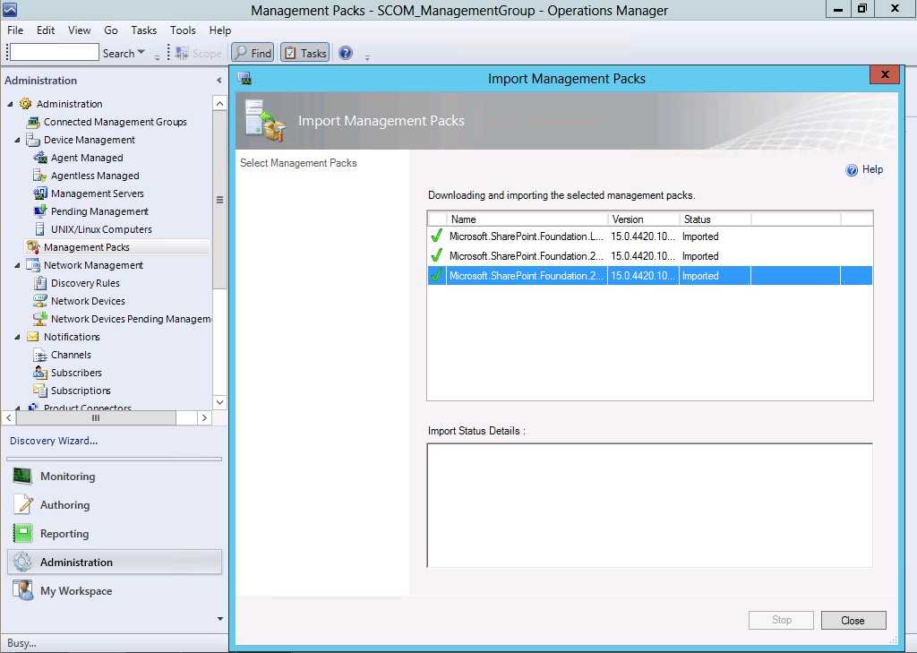Collapse the Notifications tree node
This screenshot has height=653, width=917.
click(x=18, y=337)
